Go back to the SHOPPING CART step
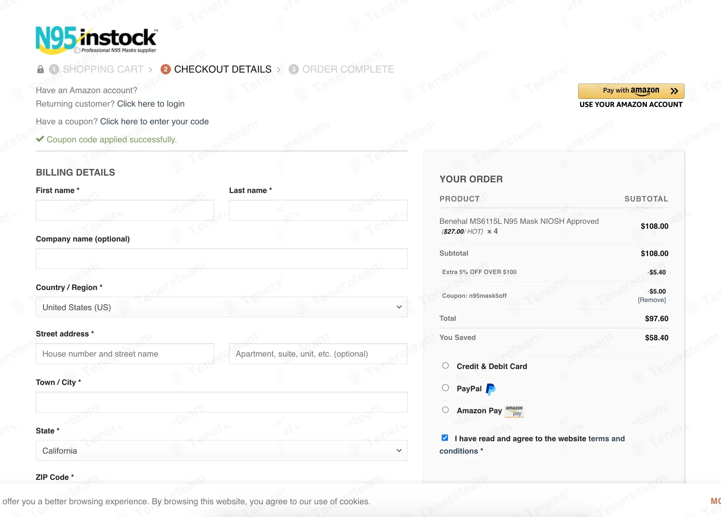This screenshot has height=517, width=721. pyautogui.click(x=103, y=69)
